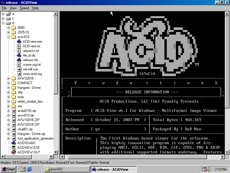Open Internet Explorer from quick launch
Image resolution: width=230 pixels, height=173 pixels.
(x=29, y=169)
